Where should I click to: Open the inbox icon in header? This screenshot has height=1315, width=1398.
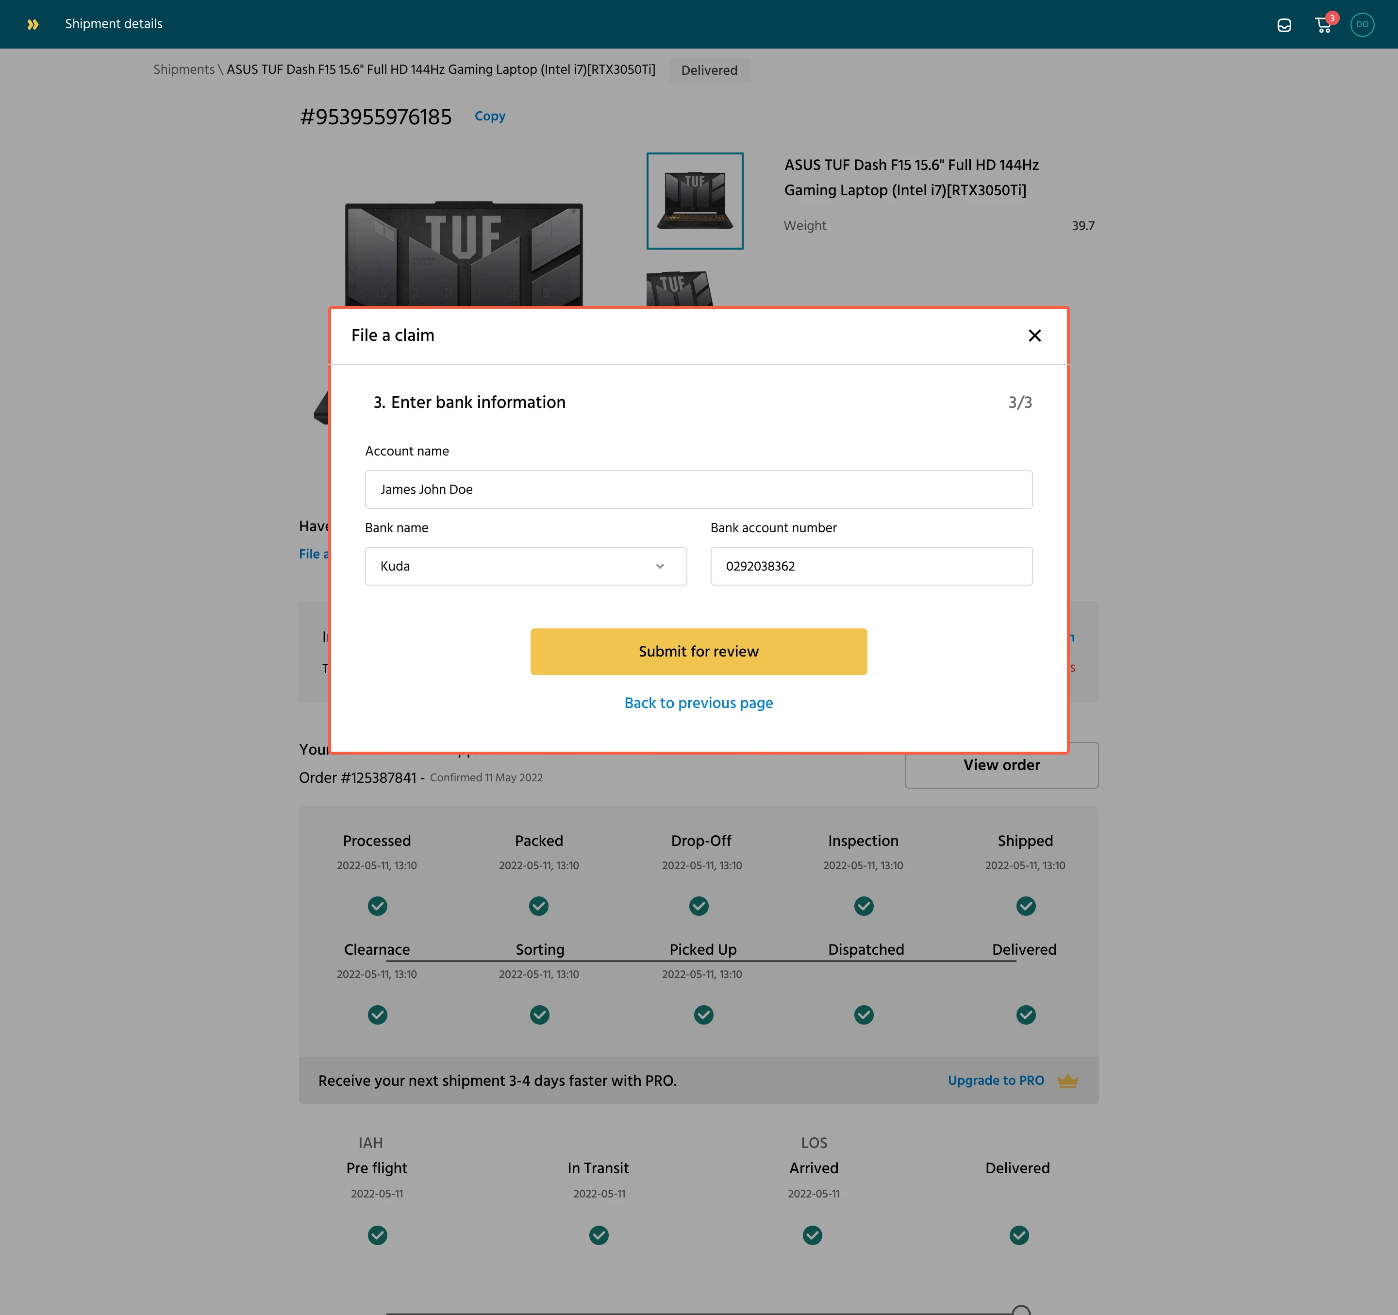point(1284,25)
